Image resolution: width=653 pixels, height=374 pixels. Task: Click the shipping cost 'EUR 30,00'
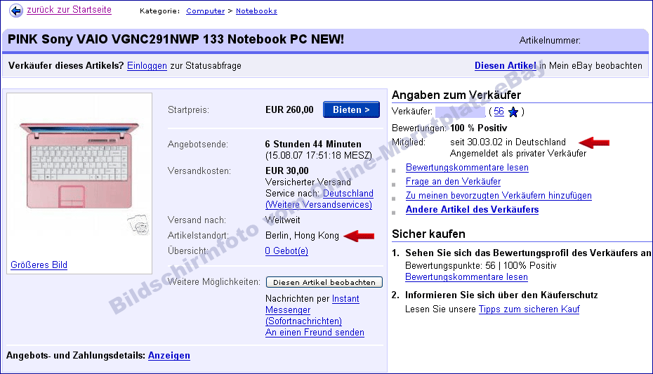(287, 171)
